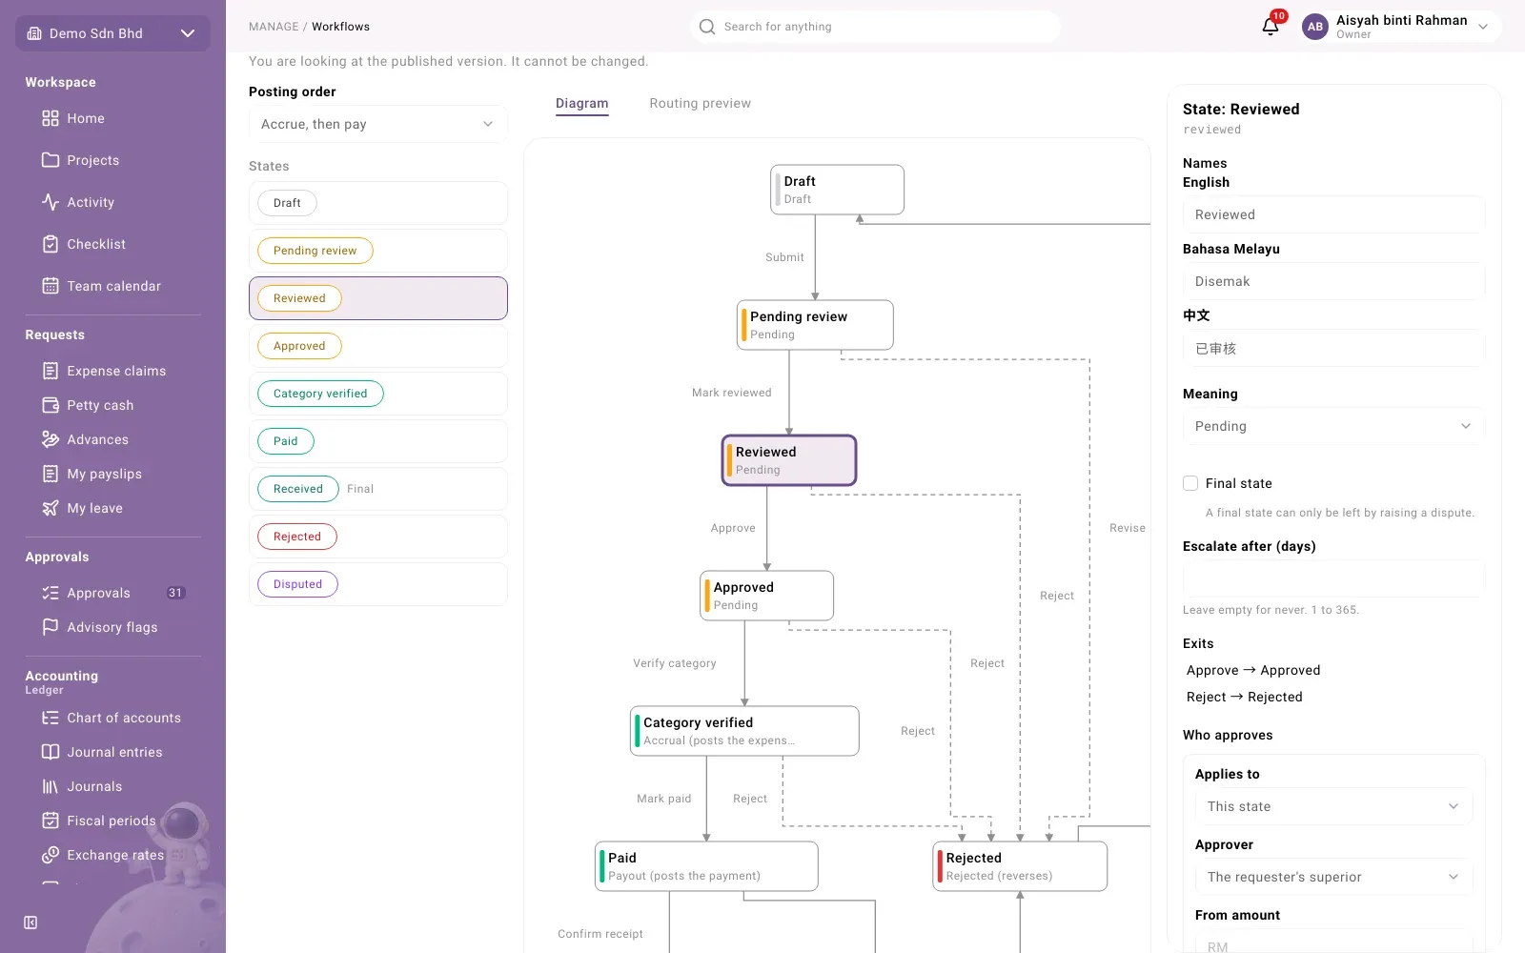Screen dimensions: 1525x953
Task: Click the Search for anything field
Action: click(875, 27)
